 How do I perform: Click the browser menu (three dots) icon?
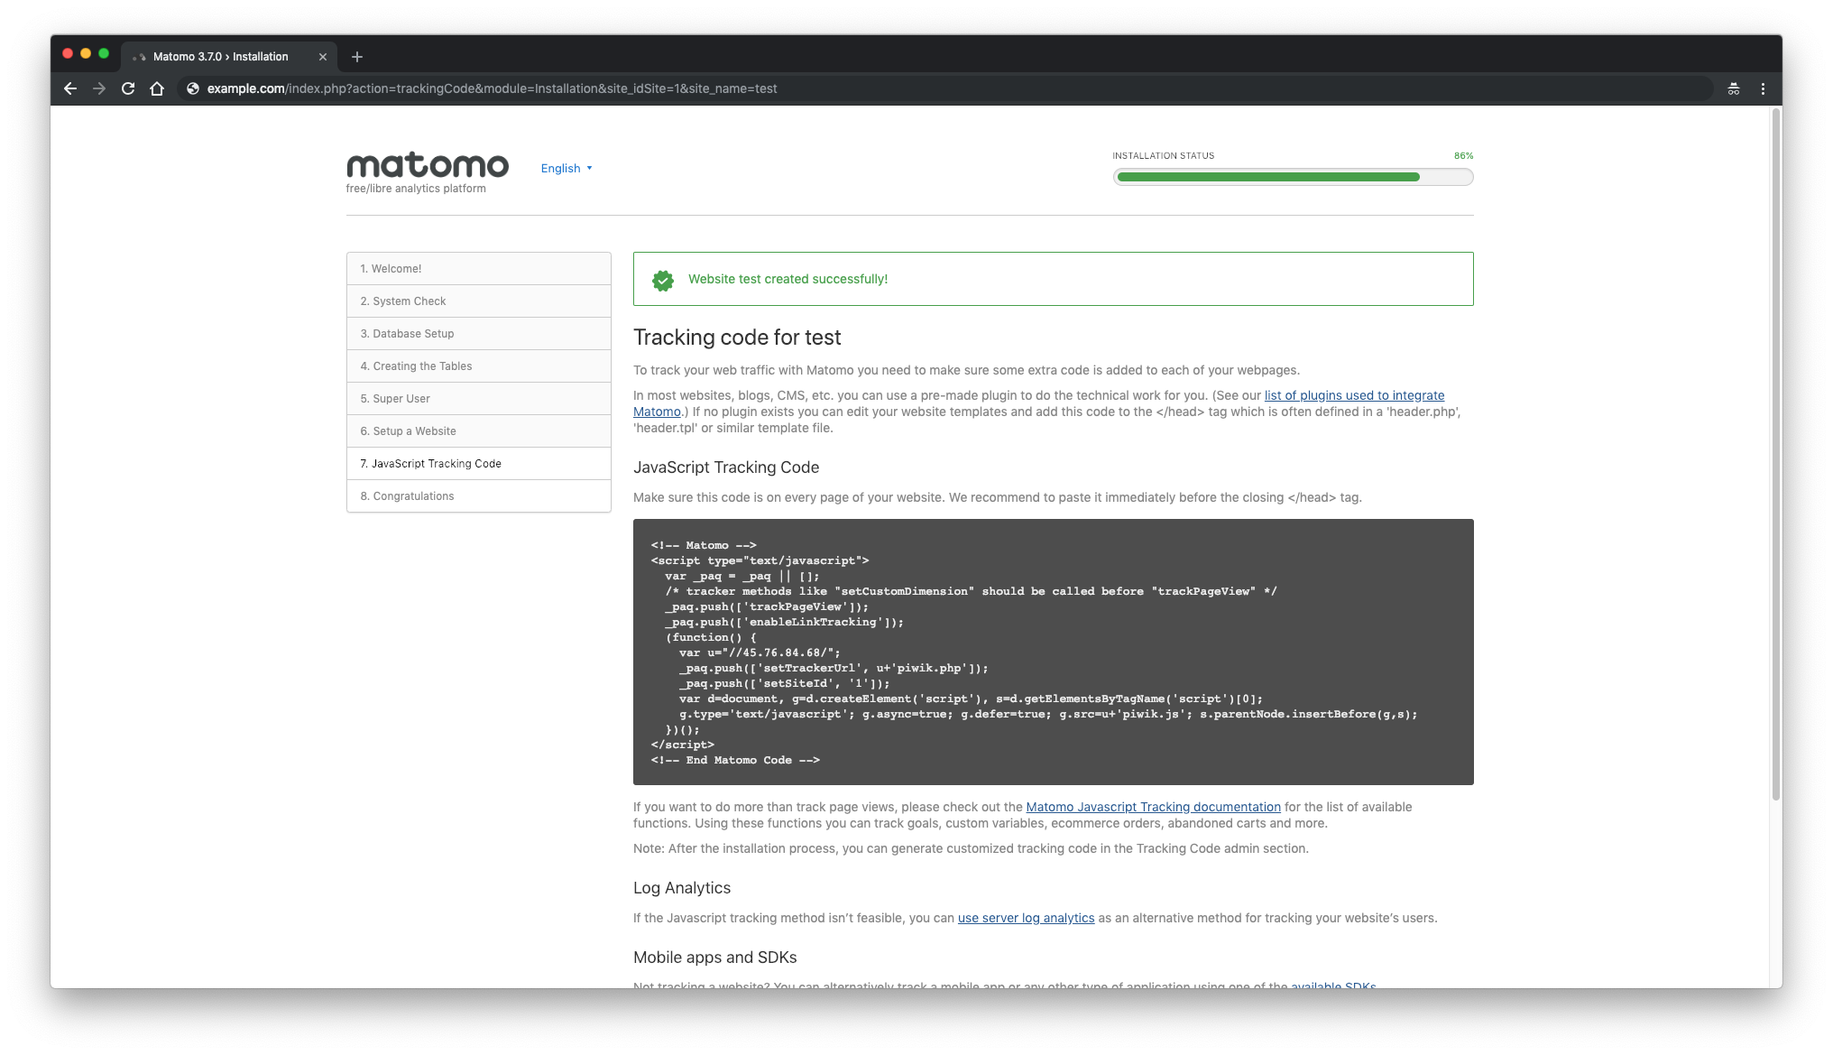click(x=1763, y=88)
